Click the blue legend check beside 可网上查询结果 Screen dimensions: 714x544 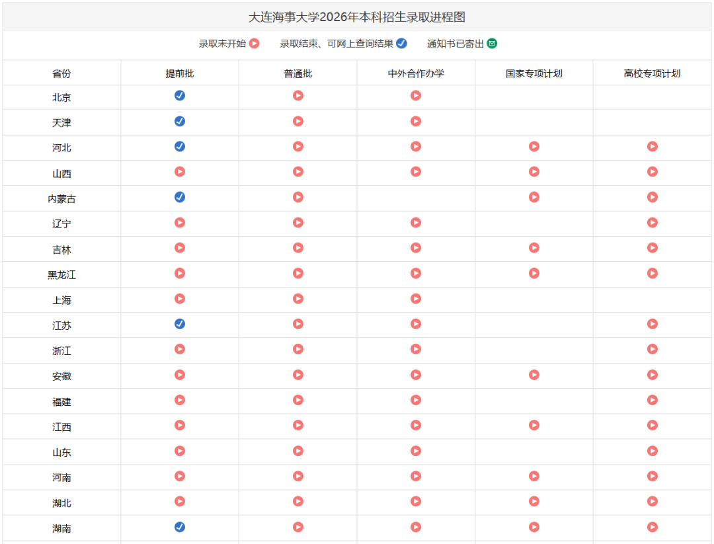point(402,43)
